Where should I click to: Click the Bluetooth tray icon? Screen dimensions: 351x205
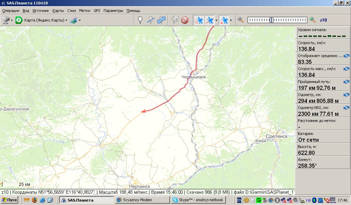point(314,200)
